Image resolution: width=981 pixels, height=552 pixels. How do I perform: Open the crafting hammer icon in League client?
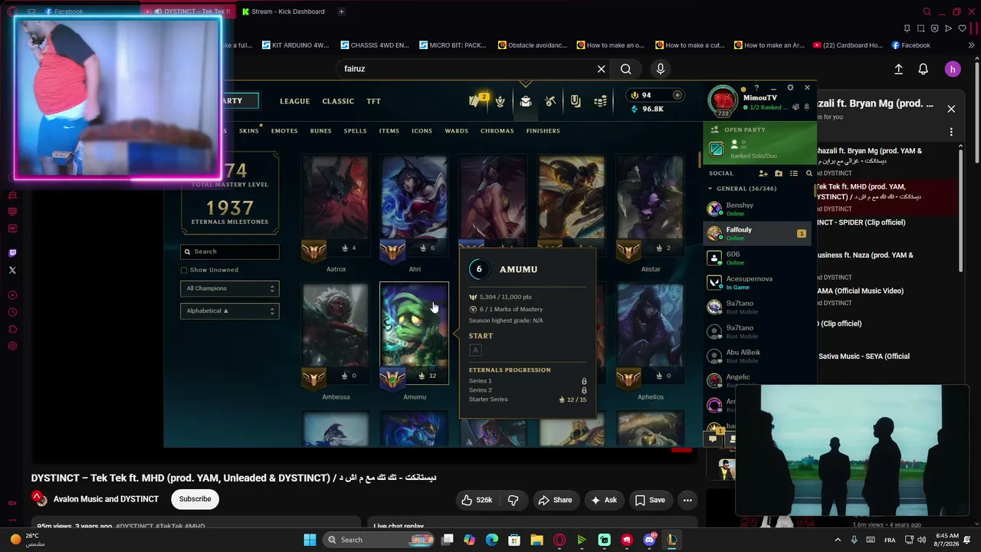pos(550,101)
